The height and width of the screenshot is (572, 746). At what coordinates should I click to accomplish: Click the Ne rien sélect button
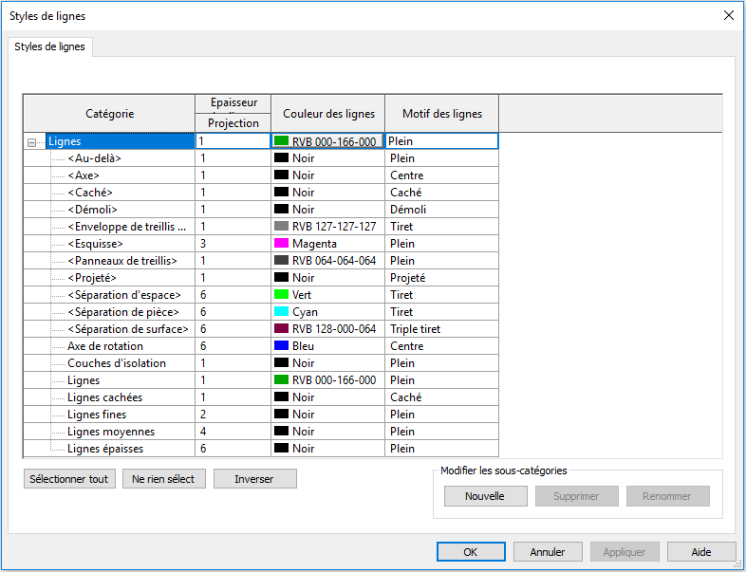(x=163, y=479)
